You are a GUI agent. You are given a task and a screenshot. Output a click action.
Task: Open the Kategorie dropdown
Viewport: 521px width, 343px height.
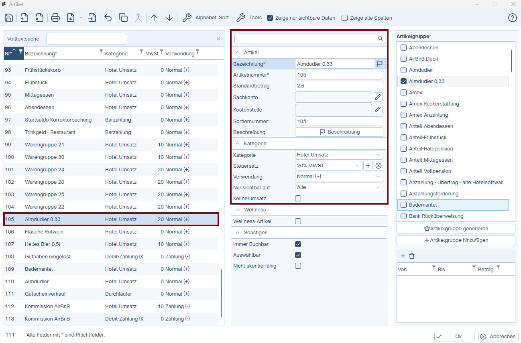pyautogui.click(x=339, y=155)
